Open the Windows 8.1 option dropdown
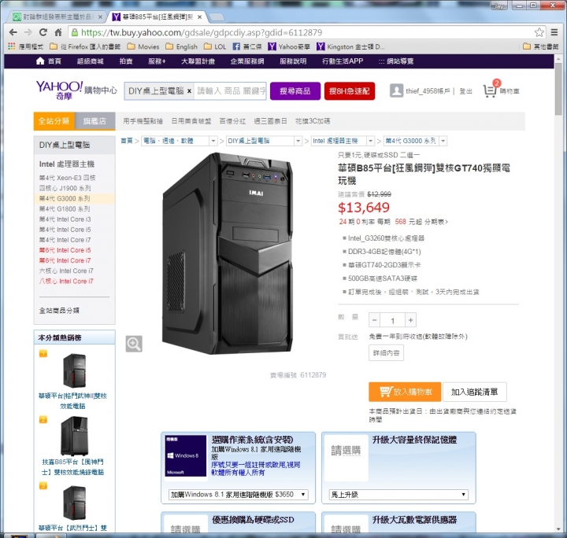Screen dimensions: 567x538 point(239,494)
